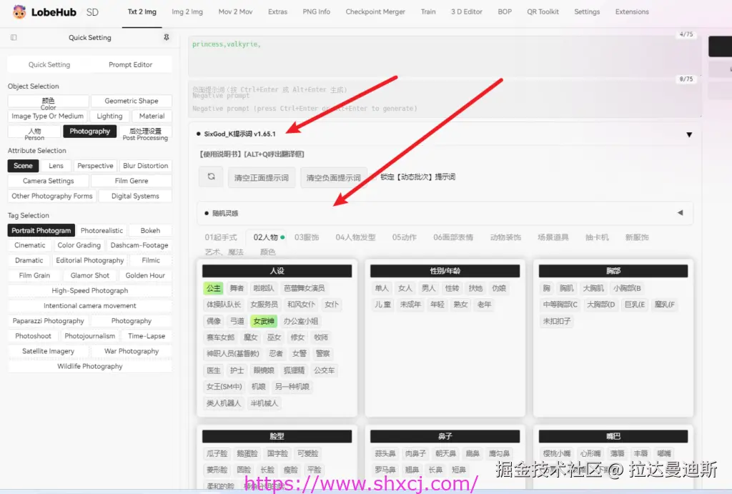Open the 3 D Editor tab

(x=466, y=11)
